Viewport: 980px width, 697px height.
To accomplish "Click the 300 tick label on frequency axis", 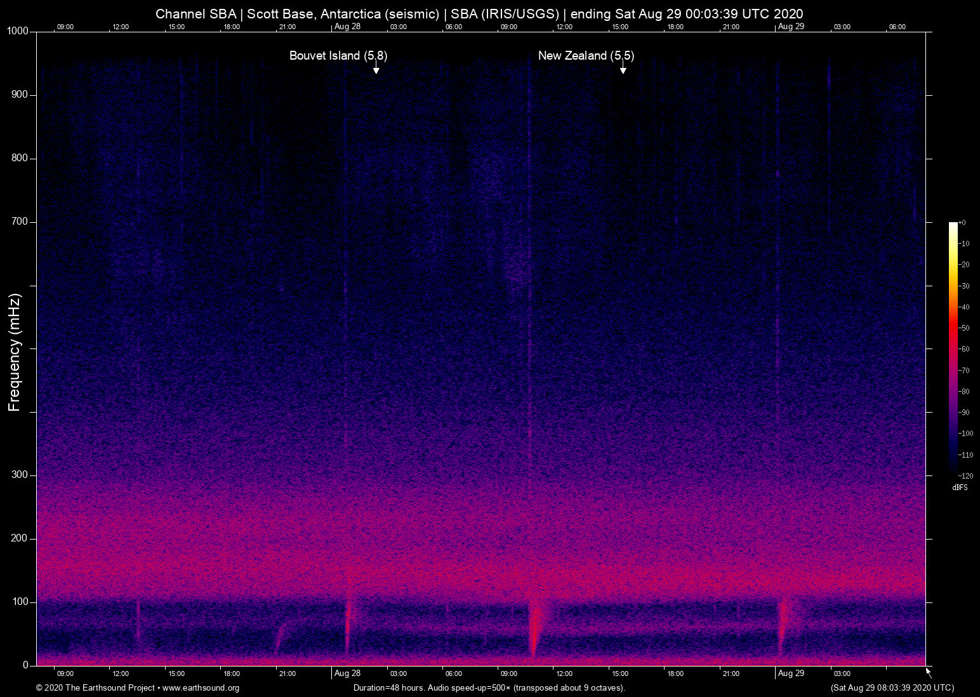I will [x=20, y=475].
